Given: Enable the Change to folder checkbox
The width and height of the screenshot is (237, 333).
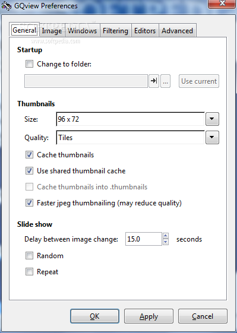Looking at the screenshot, I should tap(29, 64).
